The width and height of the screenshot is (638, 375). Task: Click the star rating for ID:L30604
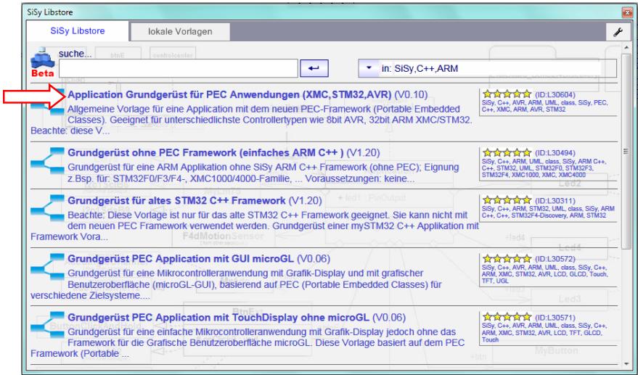(507, 94)
